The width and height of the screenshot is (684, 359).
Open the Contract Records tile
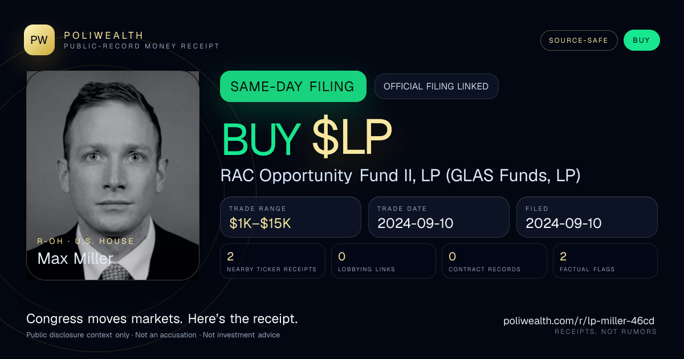pos(494,261)
